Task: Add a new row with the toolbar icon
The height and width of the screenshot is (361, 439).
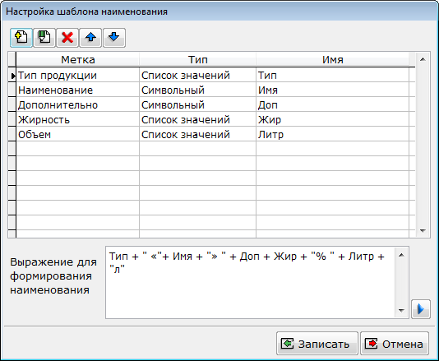Action: click(x=21, y=38)
